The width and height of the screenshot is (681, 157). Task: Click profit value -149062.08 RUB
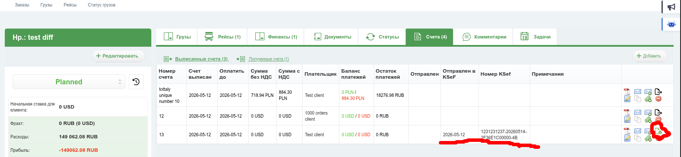click(x=78, y=150)
